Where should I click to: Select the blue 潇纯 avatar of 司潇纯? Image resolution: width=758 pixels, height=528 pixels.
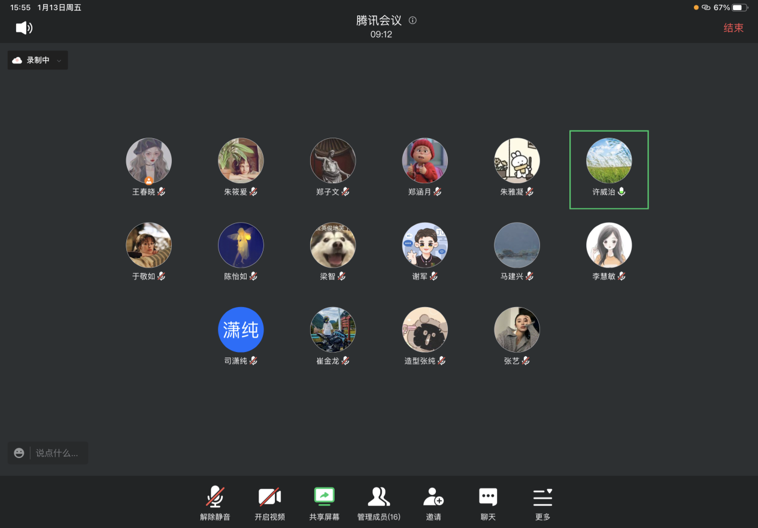[x=241, y=330]
